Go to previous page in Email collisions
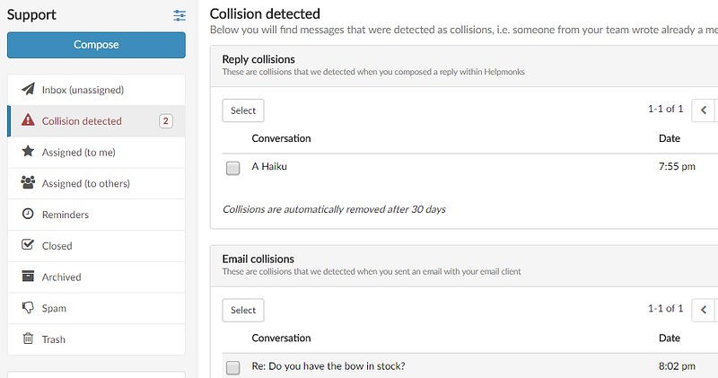Image resolution: width=718 pixels, height=378 pixels. tap(704, 310)
